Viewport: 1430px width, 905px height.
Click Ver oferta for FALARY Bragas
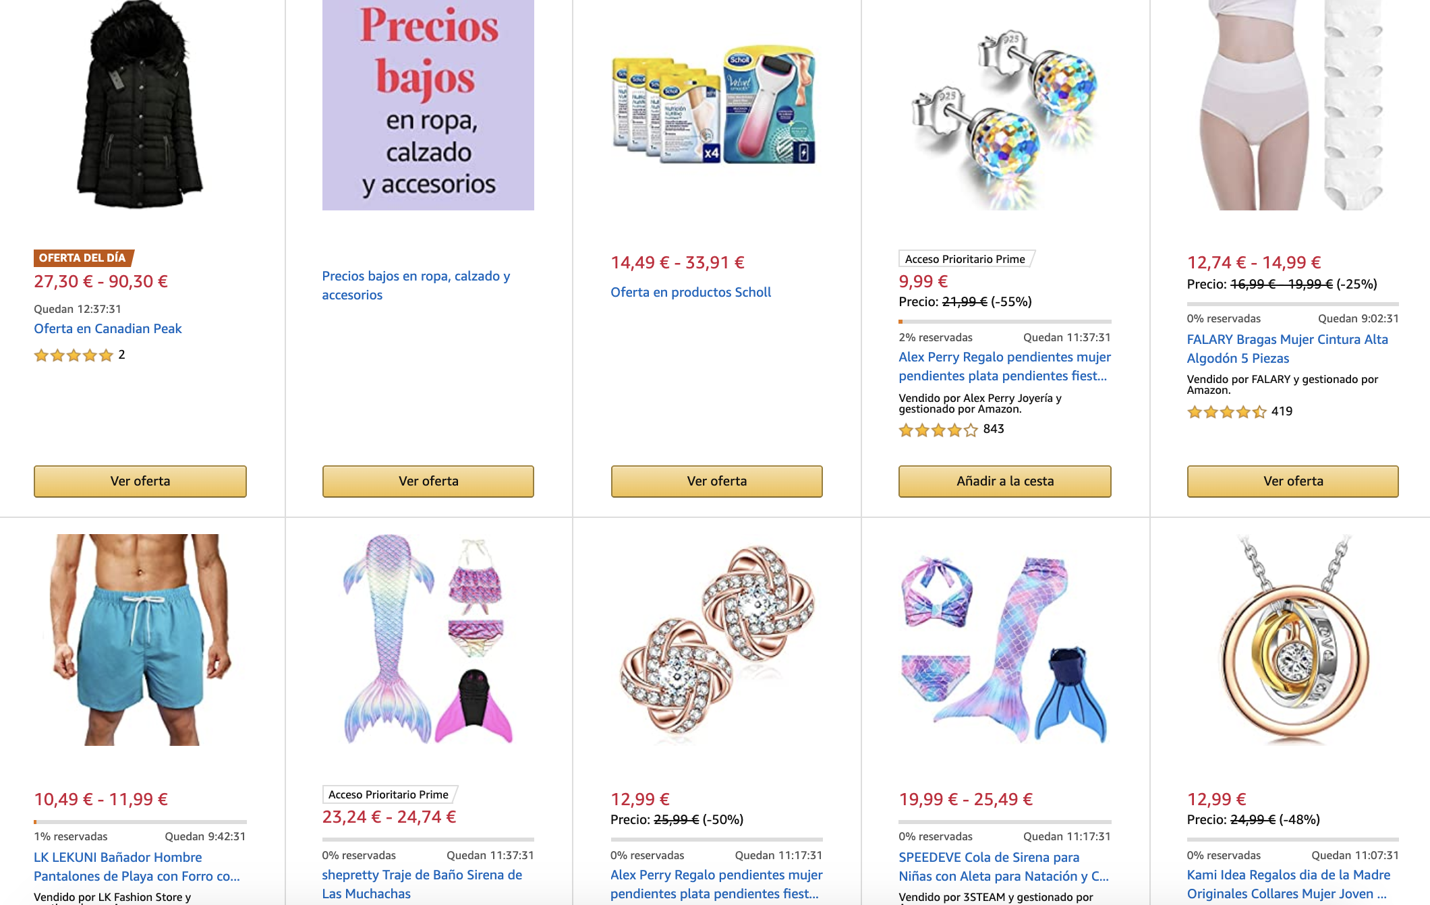(1293, 481)
